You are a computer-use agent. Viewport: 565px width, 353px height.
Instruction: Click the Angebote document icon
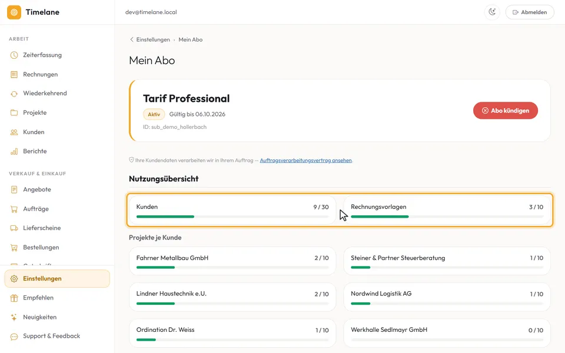[x=14, y=189]
